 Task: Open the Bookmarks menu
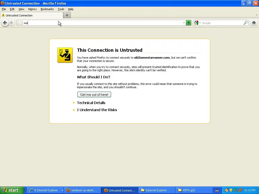[x=47, y=9]
